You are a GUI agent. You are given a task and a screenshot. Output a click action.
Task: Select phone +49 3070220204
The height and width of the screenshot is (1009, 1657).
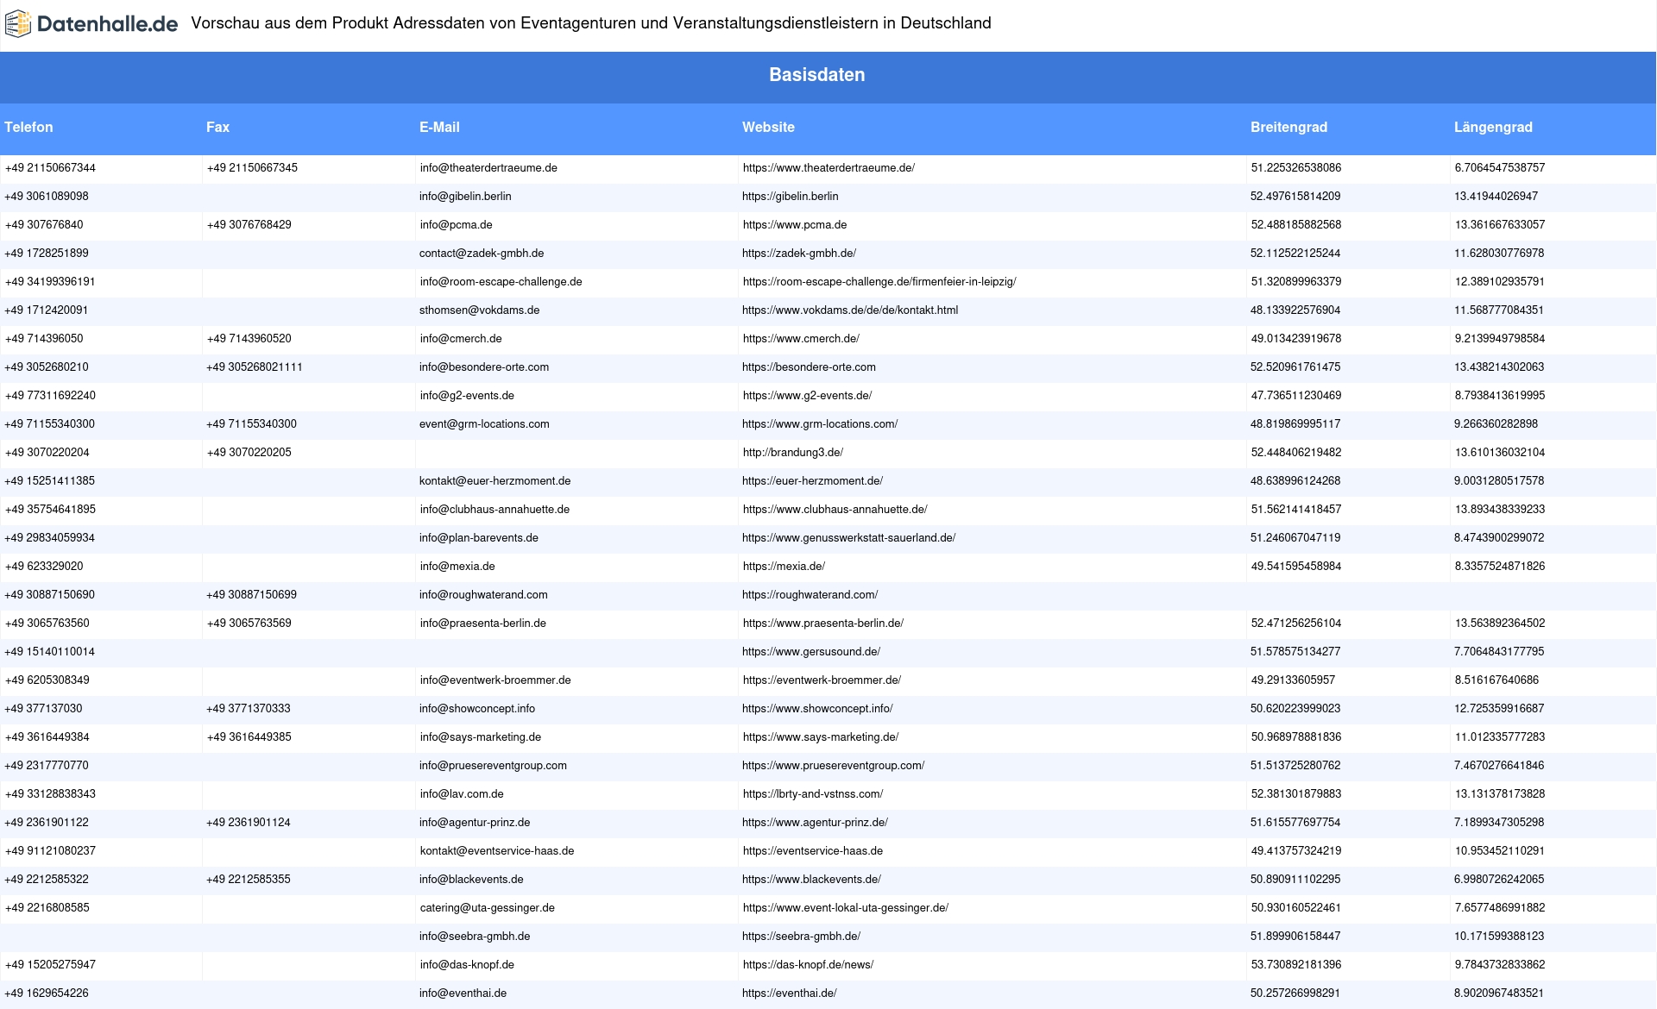[x=47, y=453]
